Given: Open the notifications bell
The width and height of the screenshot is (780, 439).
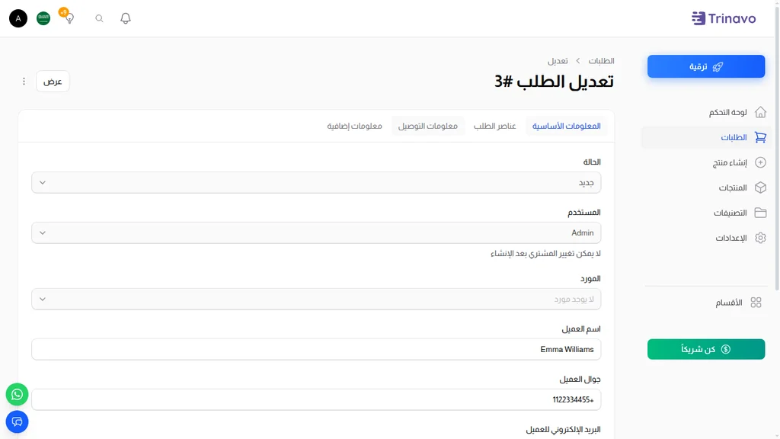Looking at the screenshot, I should click(x=126, y=18).
